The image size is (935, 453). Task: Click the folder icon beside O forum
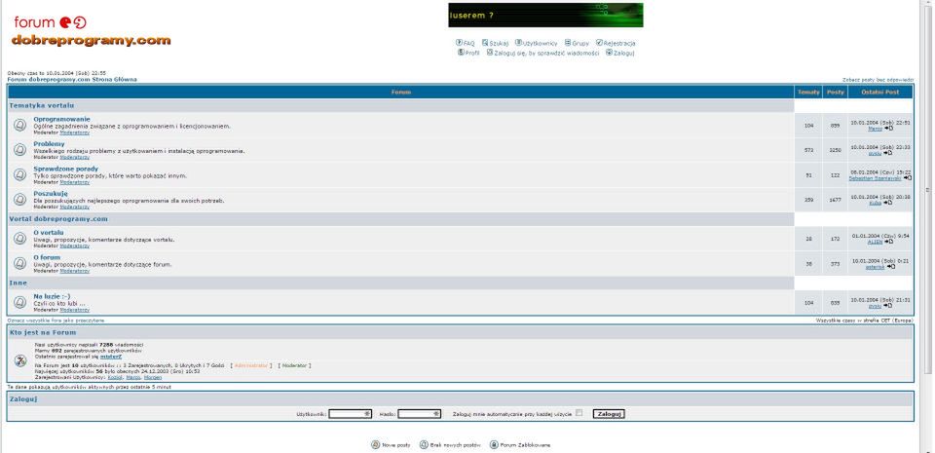coord(19,263)
